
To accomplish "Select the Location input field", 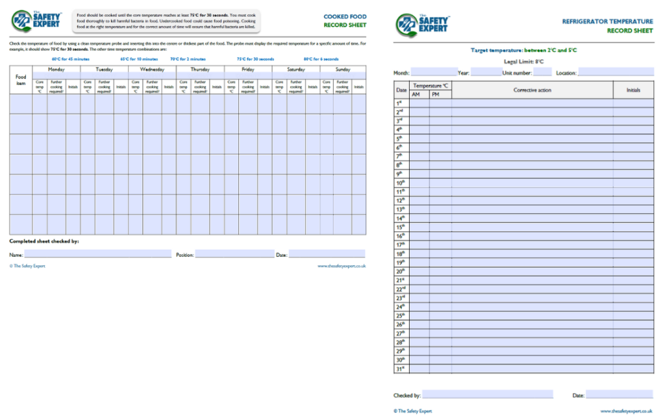I will pos(616,73).
